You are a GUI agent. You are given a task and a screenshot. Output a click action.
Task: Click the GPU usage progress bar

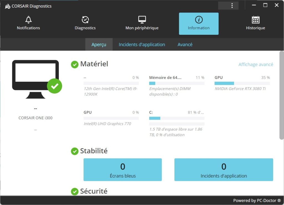point(242,83)
